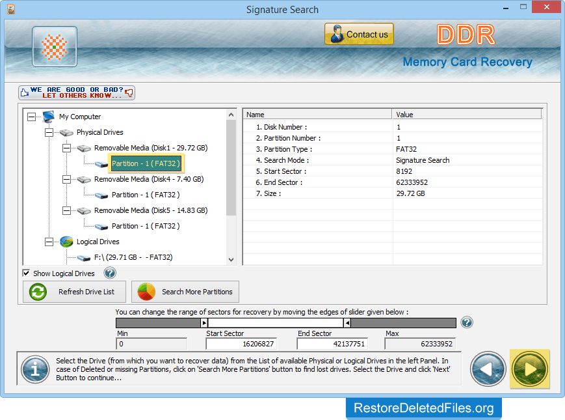
Task: Click partition icon under Disk5
Action: click(x=101, y=227)
